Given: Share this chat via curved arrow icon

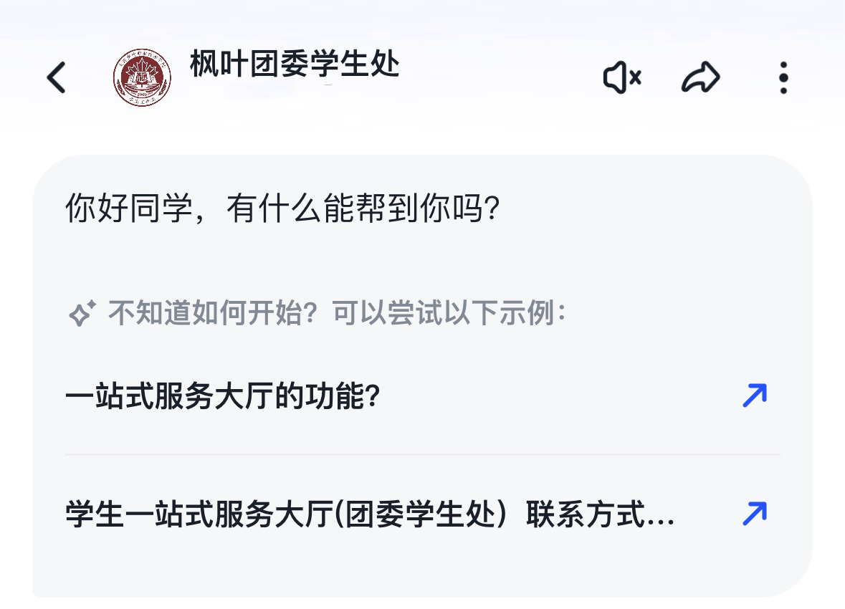Looking at the screenshot, I should [700, 77].
